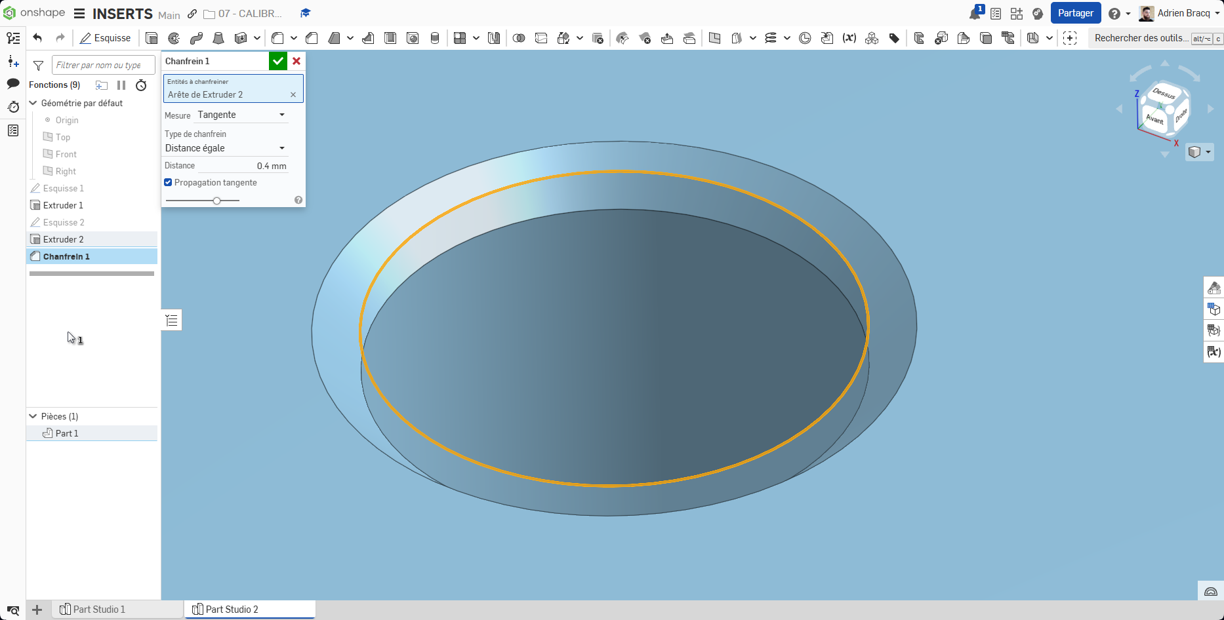Collapse Géométrie par défaut tree

coord(33,103)
